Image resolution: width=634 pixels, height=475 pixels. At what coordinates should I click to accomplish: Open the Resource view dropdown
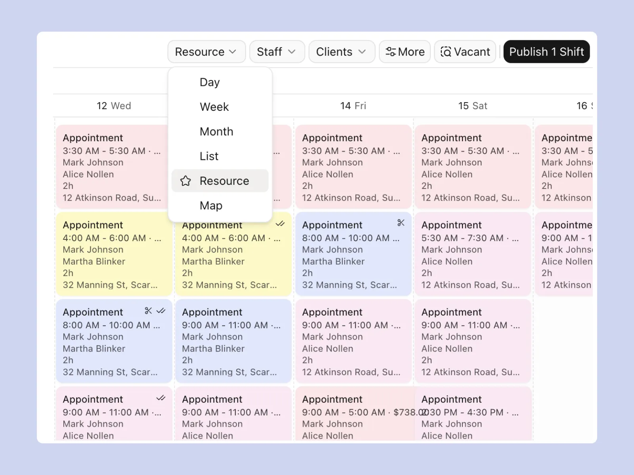pos(206,52)
